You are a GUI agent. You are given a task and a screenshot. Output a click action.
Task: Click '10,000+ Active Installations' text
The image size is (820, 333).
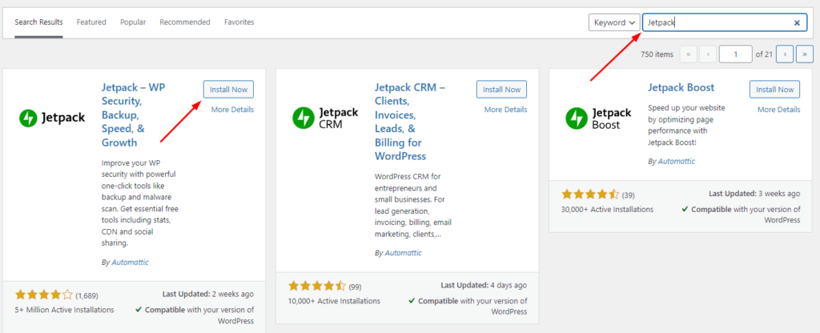tap(334, 301)
